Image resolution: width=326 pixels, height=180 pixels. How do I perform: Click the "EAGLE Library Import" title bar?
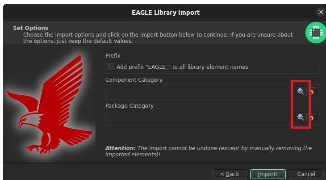click(x=166, y=13)
